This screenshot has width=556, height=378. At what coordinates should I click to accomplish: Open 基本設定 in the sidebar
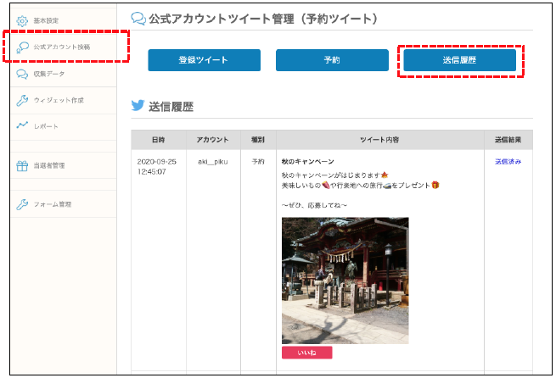click(x=64, y=21)
